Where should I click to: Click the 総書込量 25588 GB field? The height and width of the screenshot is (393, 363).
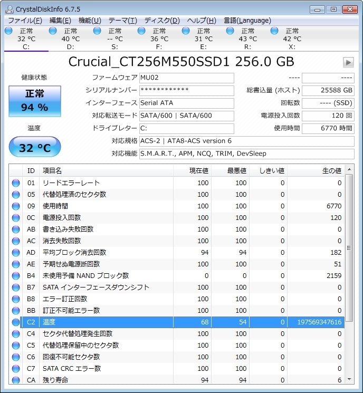(328, 91)
